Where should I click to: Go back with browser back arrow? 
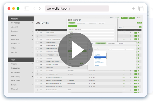click(x=34, y=9)
